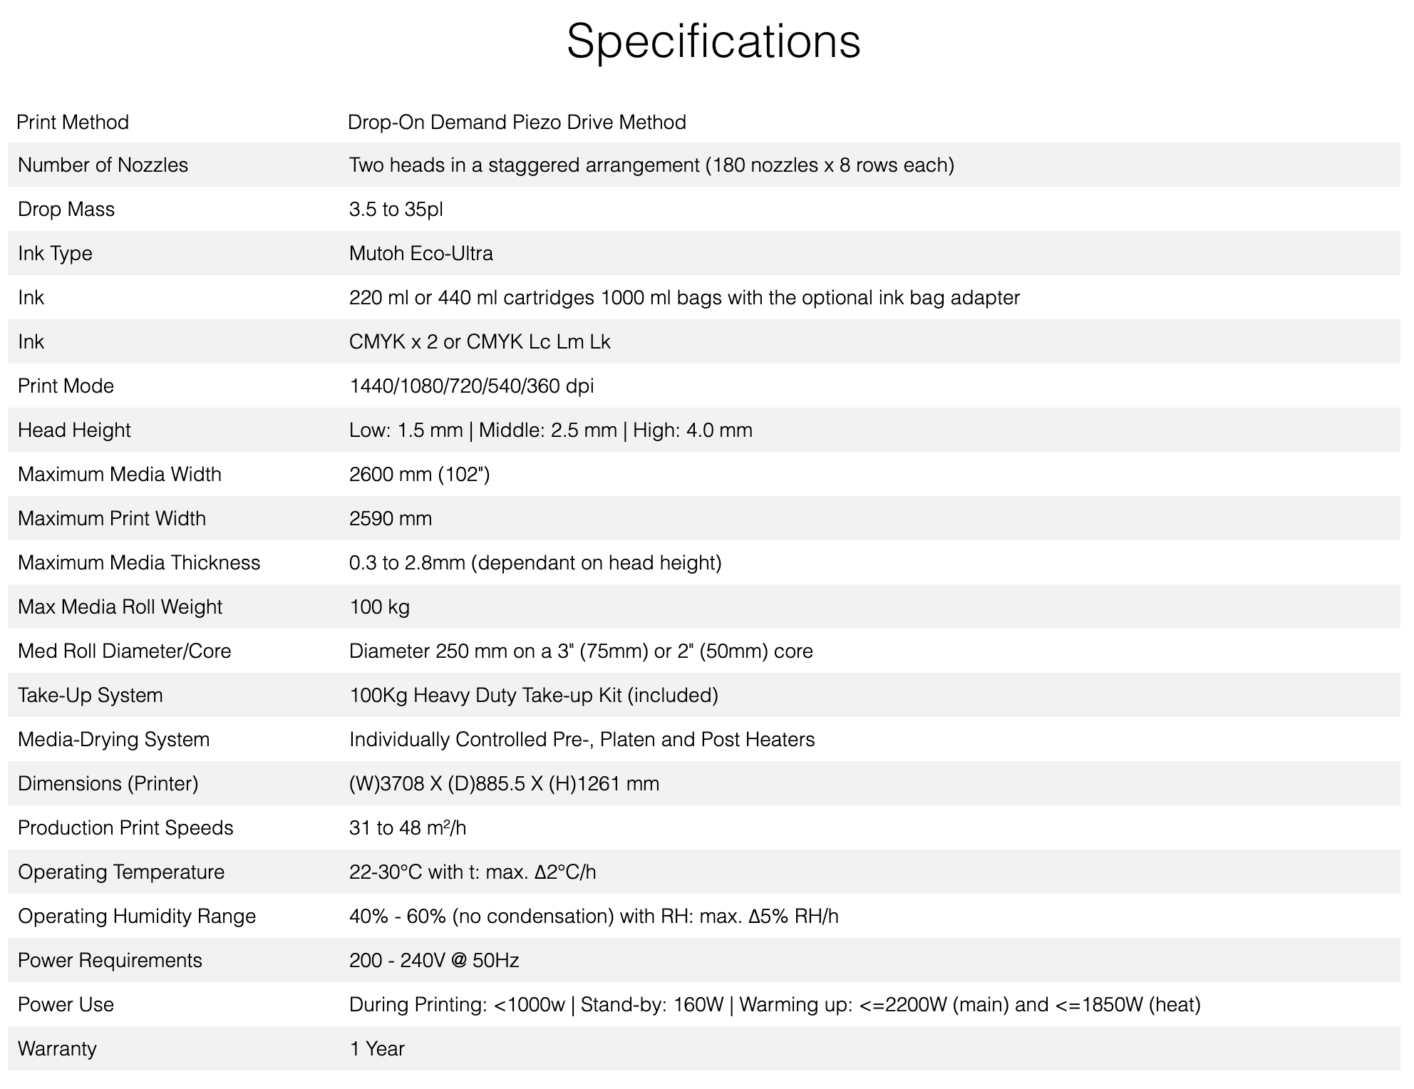Click the CMYK ink configuration value

coord(480,342)
